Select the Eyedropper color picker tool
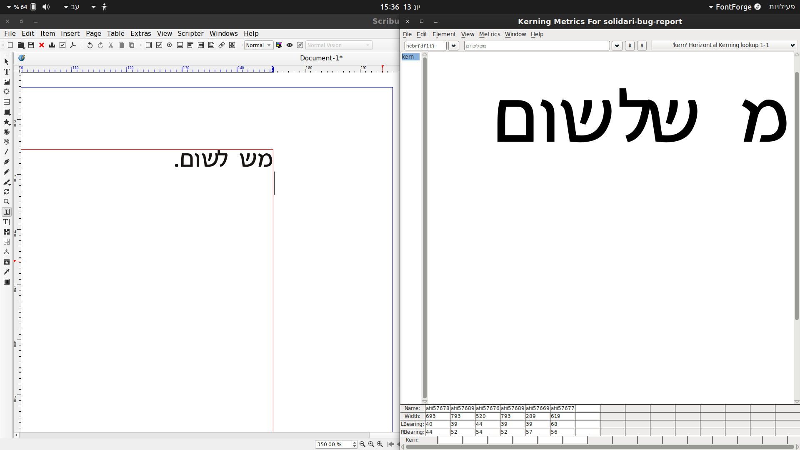The height and width of the screenshot is (450, 800). point(7,272)
